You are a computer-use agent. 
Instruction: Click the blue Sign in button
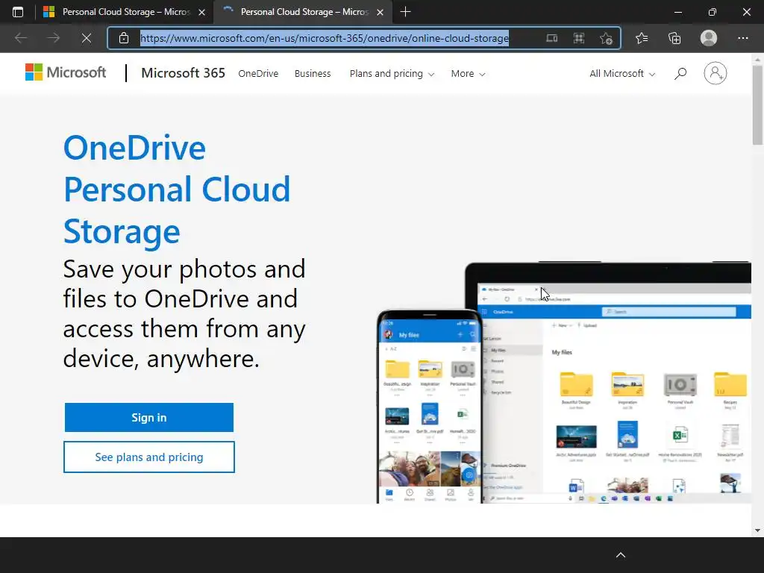point(149,418)
